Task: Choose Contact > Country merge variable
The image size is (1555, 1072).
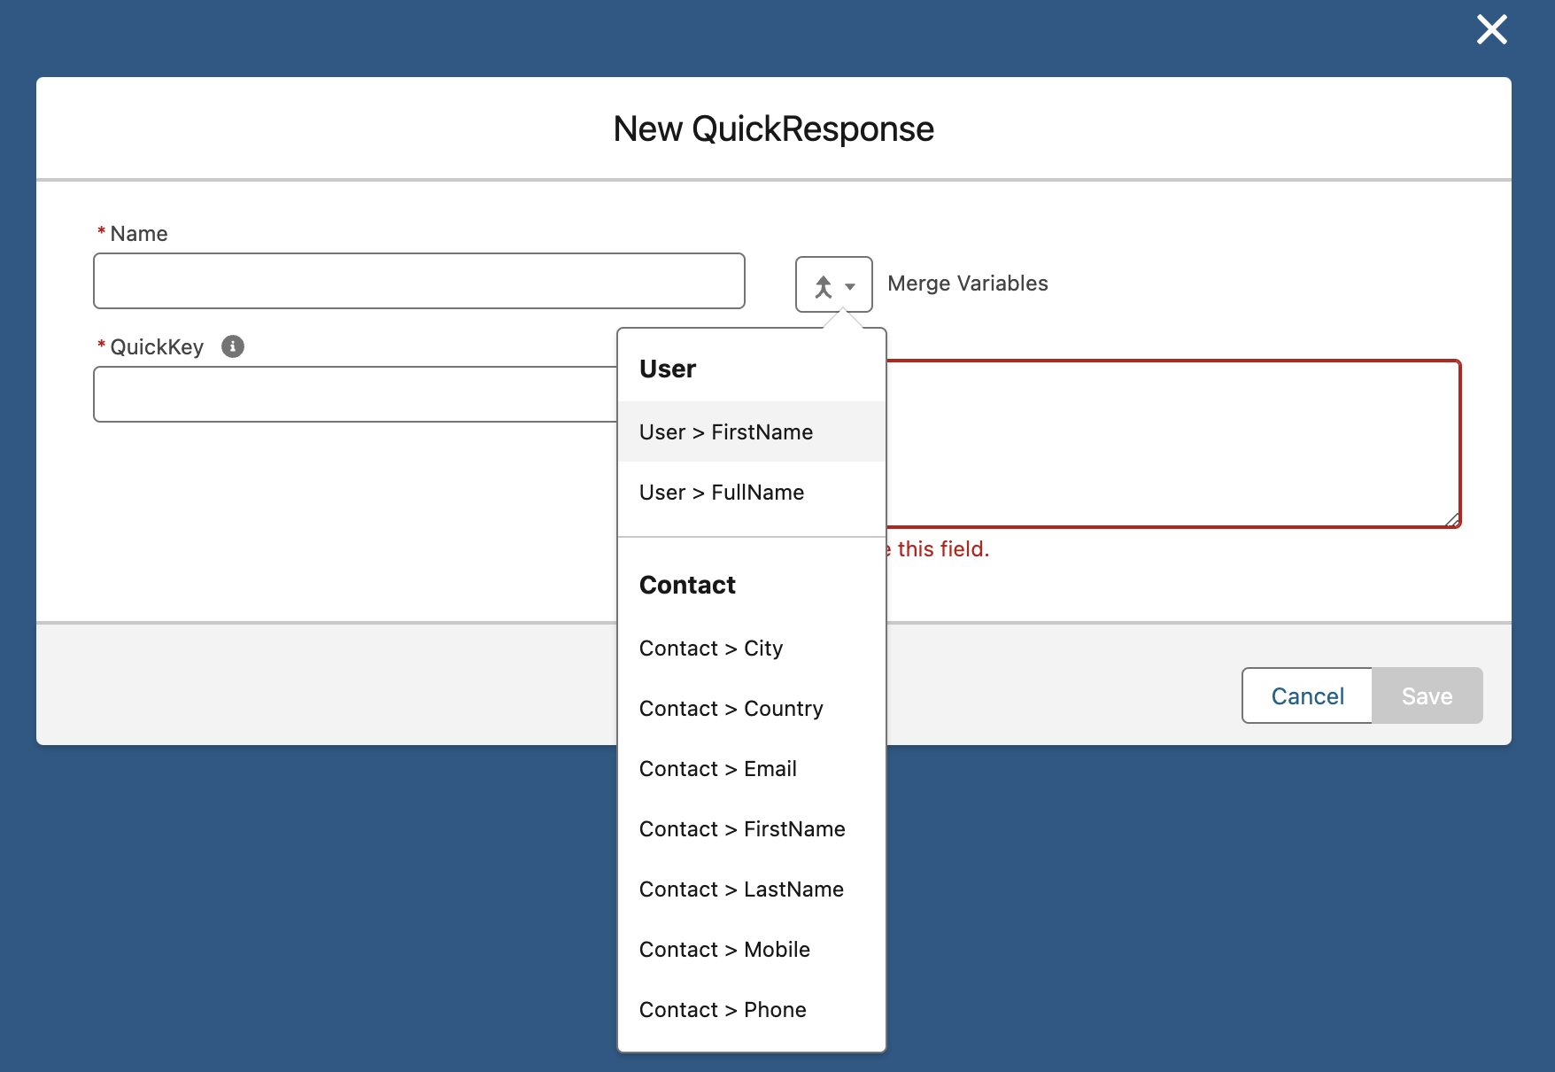Action: 752,708
